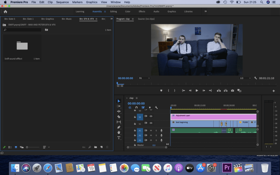The image size is (280, 175).
Task: Play the sequence in Program monitor
Action: (197, 90)
